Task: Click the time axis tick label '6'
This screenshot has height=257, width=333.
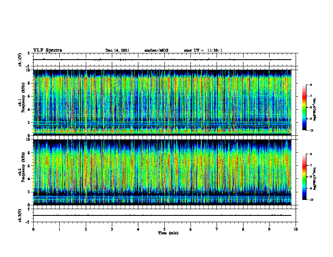Action: tap(191, 229)
